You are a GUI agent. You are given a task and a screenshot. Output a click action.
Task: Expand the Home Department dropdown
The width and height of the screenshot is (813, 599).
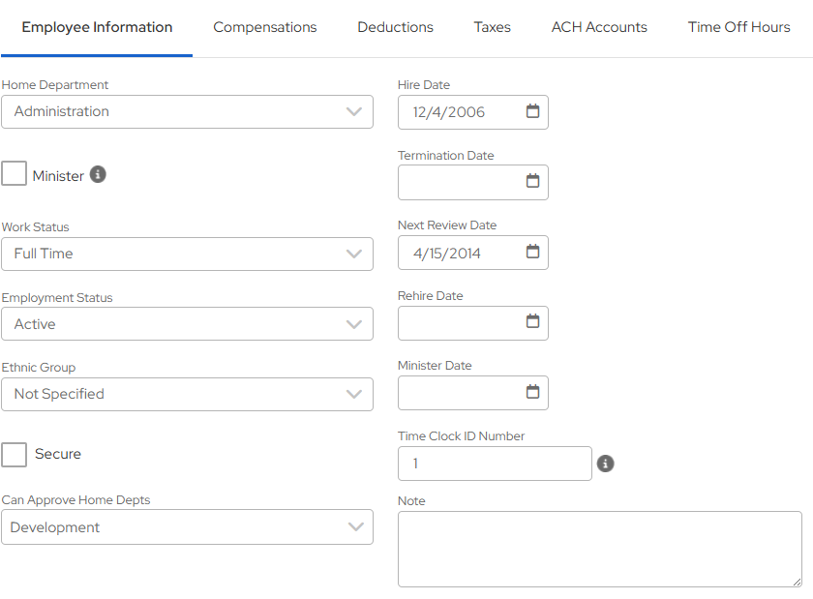[187, 111]
